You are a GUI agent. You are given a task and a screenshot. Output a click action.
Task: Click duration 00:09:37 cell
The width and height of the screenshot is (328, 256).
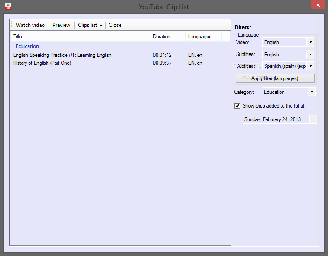coord(162,63)
